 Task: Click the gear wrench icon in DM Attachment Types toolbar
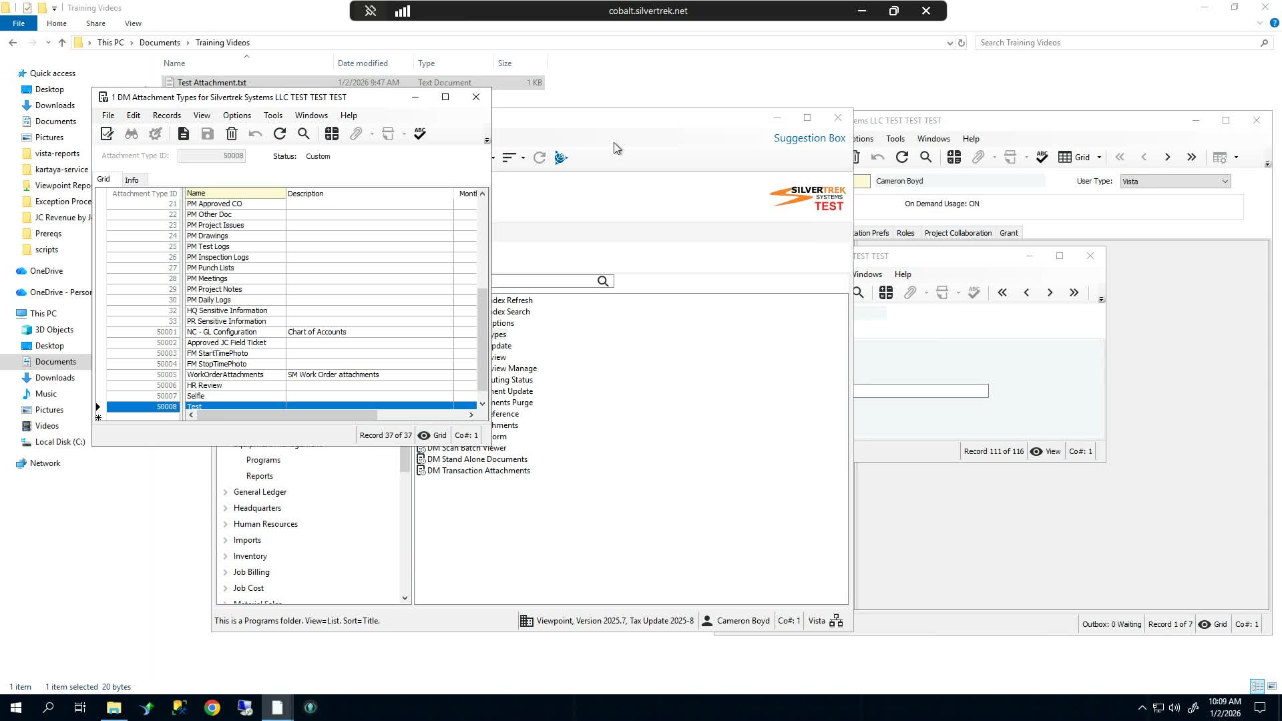tap(156, 134)
